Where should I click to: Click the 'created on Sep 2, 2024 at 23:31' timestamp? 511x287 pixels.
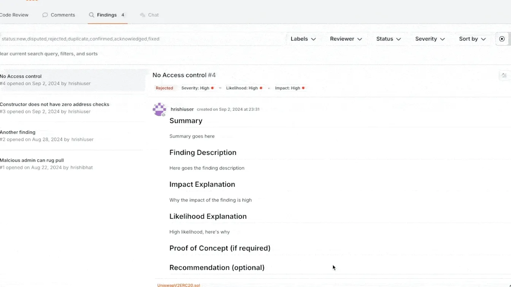coord(228,109)
